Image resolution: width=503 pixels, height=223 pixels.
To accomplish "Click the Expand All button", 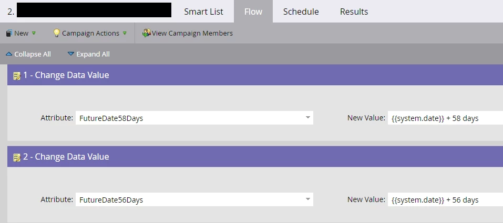I will click(89, 54).
